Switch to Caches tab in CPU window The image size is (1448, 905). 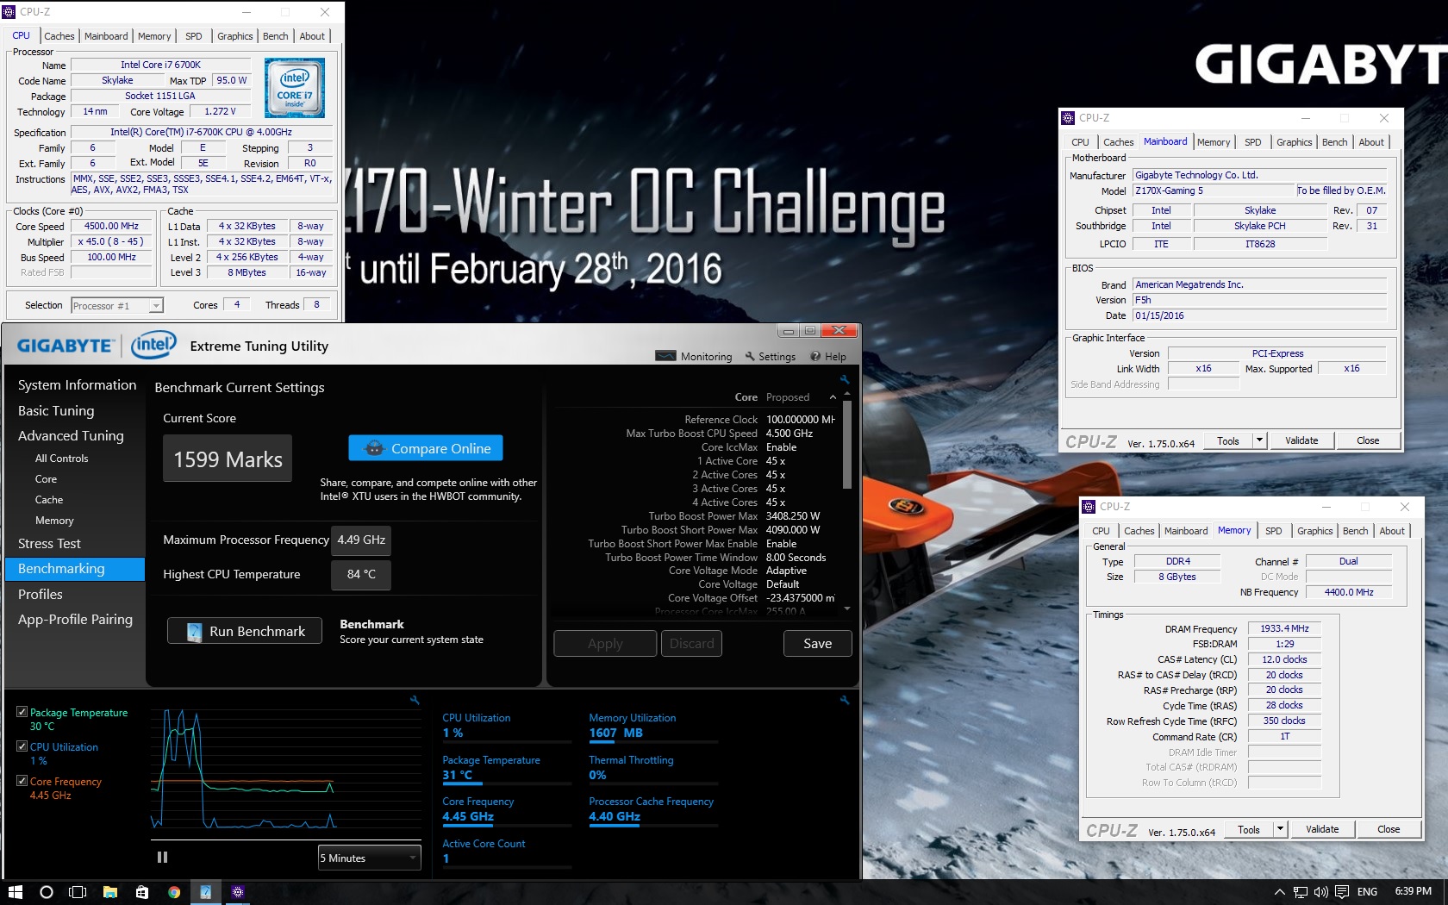59,36
